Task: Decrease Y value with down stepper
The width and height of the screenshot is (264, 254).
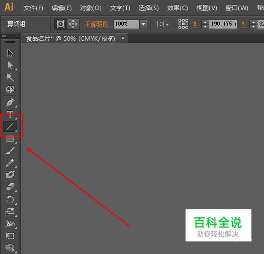Action: tap(253, 27)
